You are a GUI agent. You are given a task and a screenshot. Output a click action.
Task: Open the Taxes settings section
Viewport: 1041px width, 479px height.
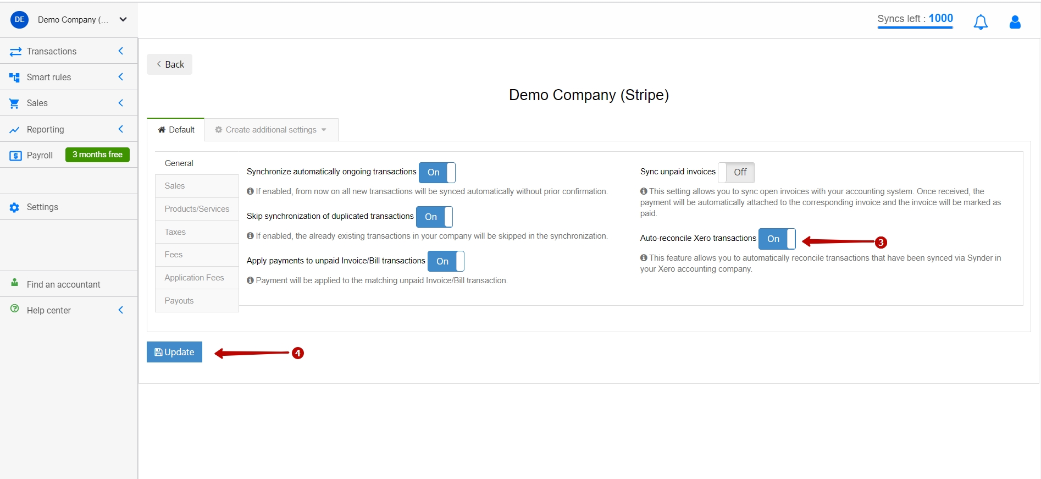(x=197, y=232)
